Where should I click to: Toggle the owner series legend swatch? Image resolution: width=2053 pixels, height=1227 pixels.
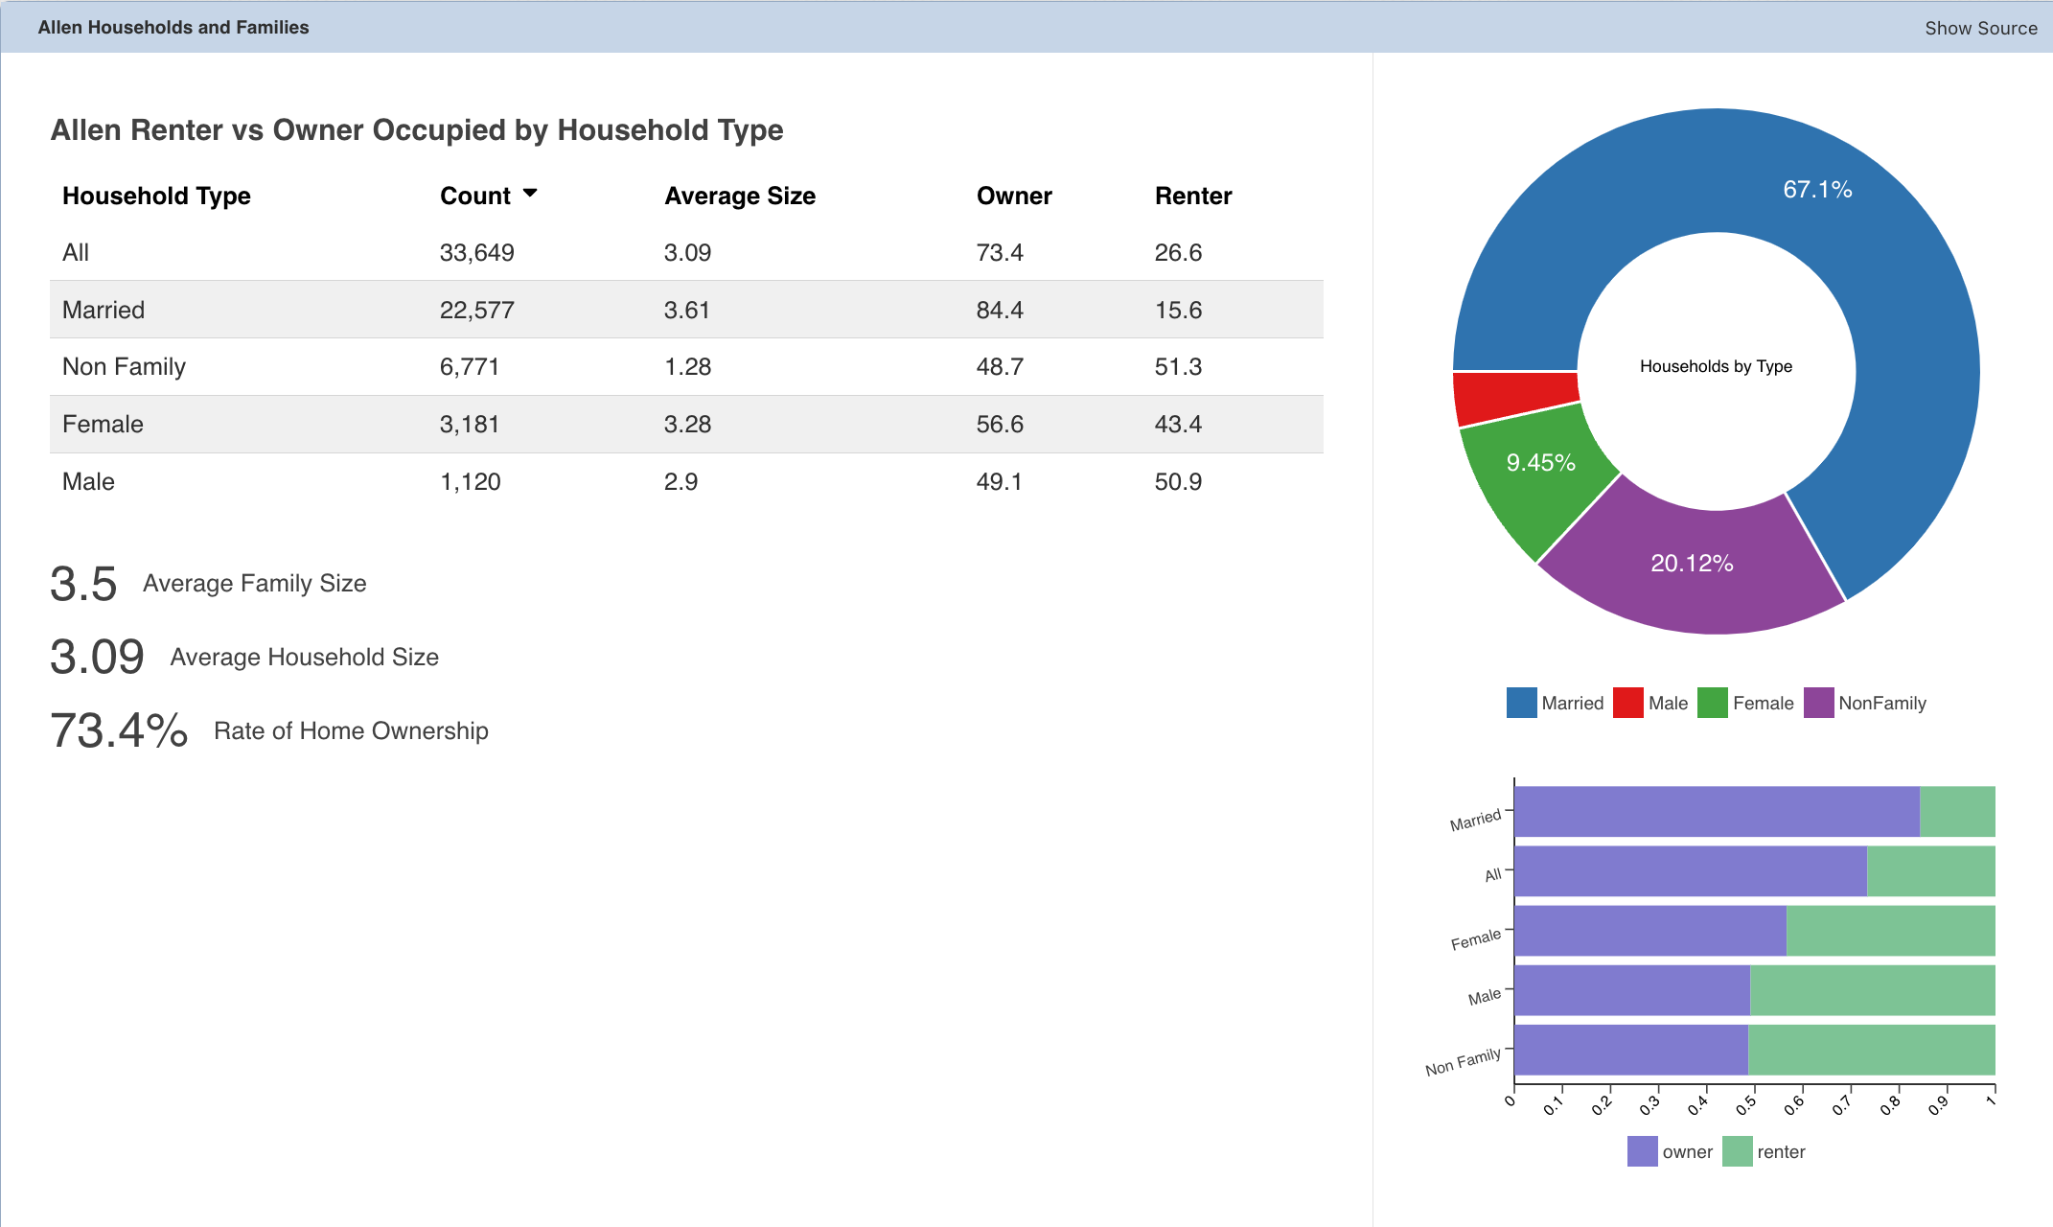(1642, 1151)
